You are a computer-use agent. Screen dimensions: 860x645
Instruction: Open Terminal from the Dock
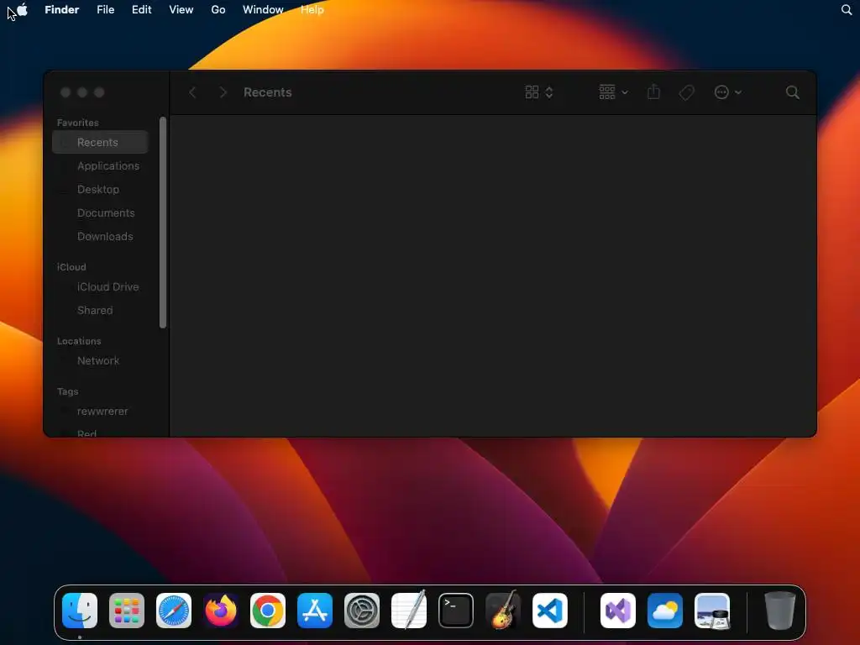point(456,611)
